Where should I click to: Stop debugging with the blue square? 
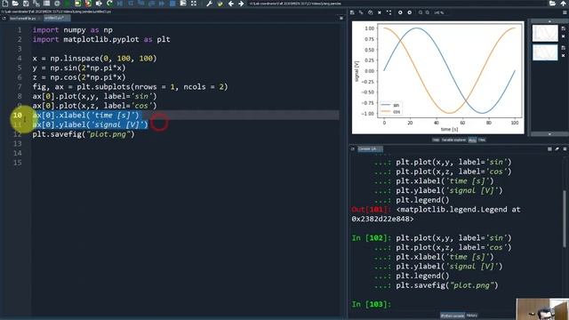172,4
